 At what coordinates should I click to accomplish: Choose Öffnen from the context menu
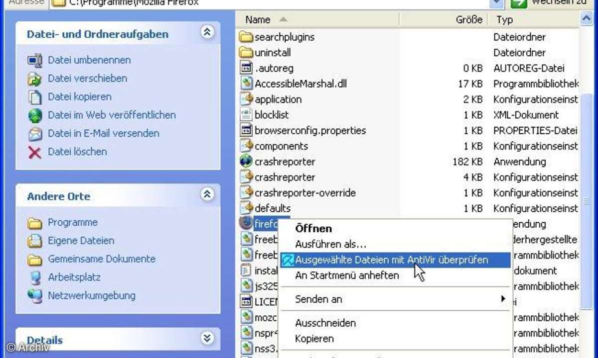313,229
